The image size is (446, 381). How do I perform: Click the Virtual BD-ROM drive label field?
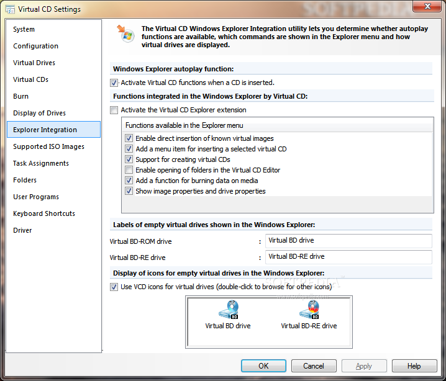tap(348, 241)
